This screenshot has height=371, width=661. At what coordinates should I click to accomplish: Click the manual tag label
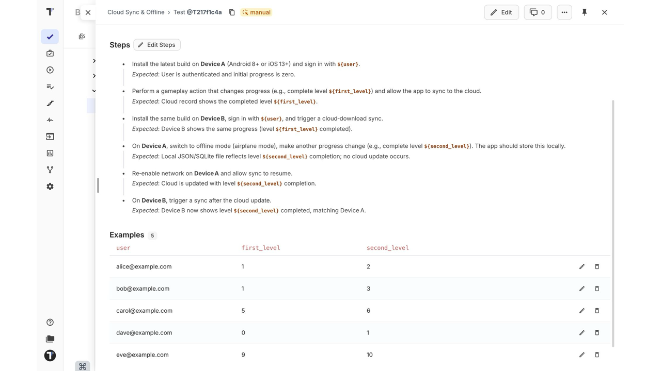(256, 12)
